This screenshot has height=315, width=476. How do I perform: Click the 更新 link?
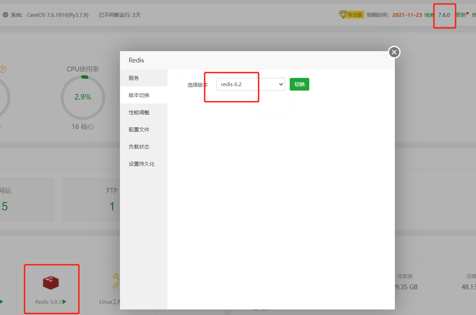[461, 15]
